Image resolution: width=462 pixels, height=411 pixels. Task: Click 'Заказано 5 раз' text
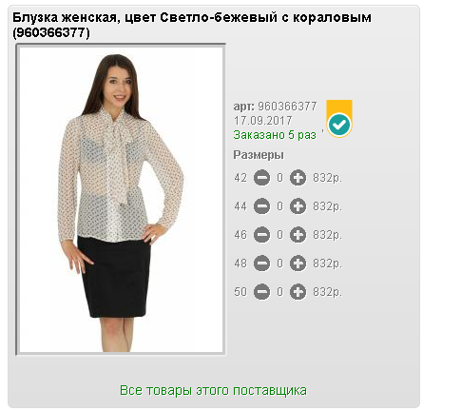(x=275, y=135)
